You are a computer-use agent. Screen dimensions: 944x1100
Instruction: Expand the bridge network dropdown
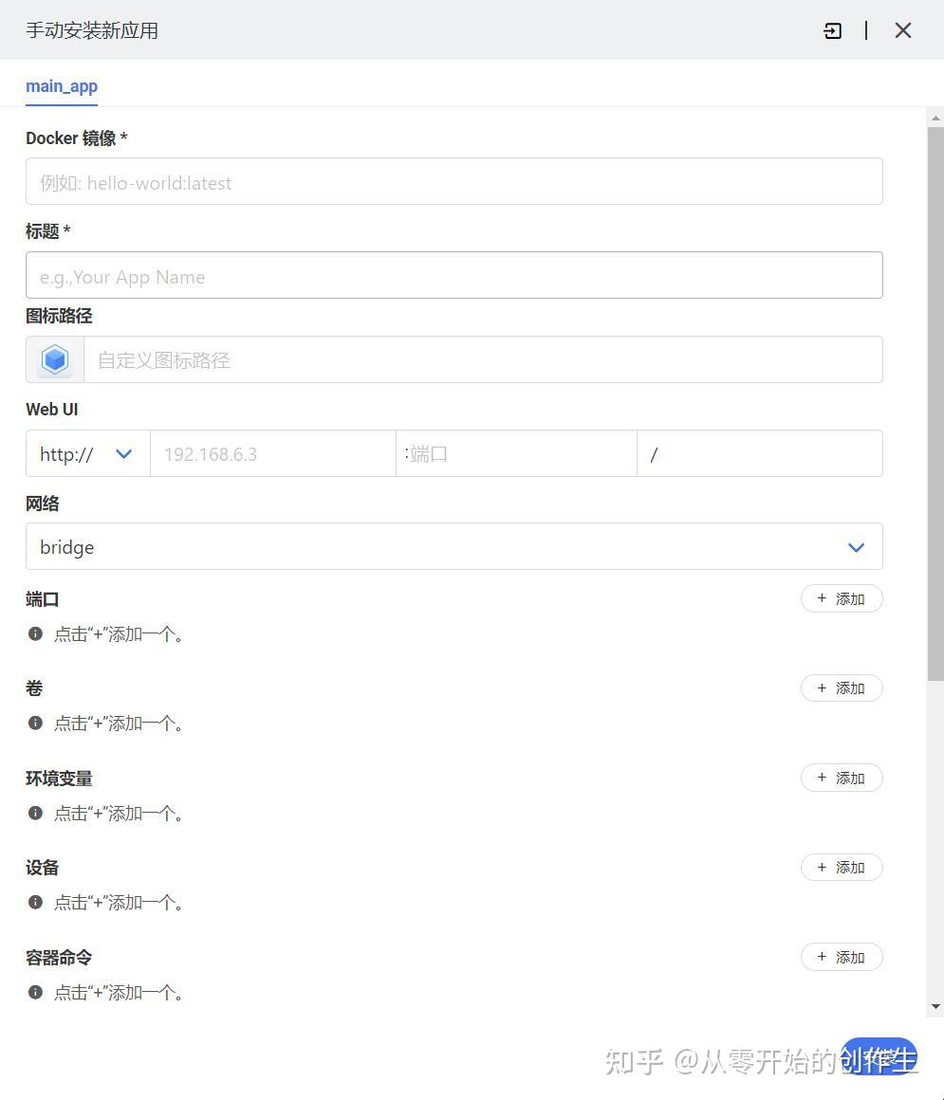pos(453,547)
